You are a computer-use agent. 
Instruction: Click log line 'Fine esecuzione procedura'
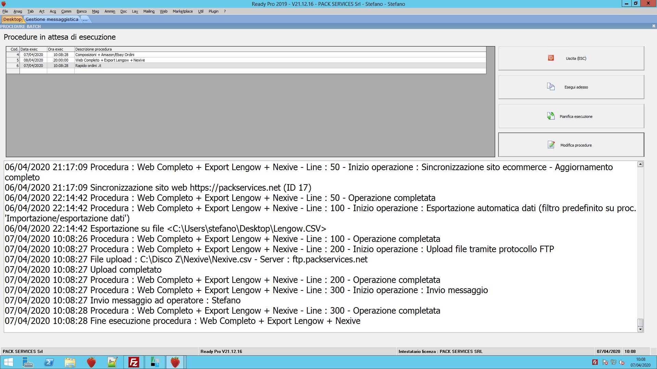click(x=182, y=321)
